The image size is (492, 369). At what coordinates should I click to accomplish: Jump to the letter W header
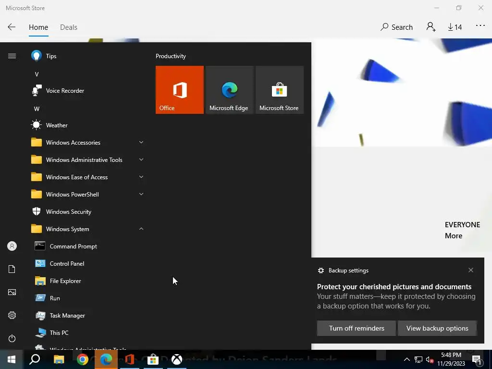click(37, 109)
